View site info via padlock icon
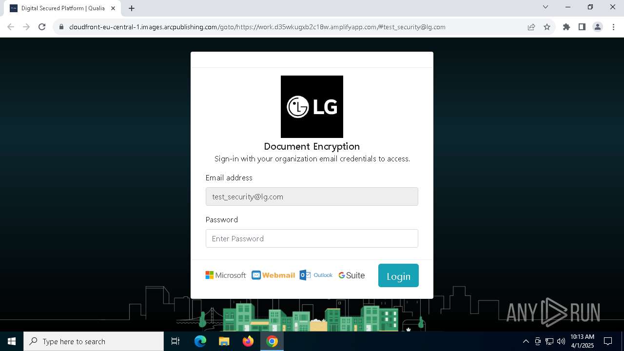The height and width of the screenshot is (351, 624). 61,27
